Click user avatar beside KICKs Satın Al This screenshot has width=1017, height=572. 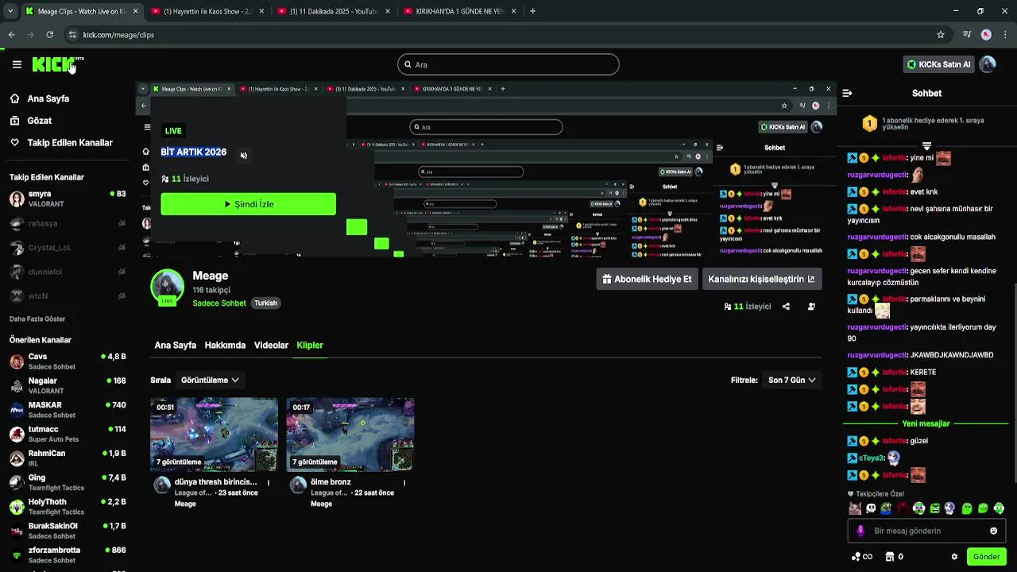[988, 64]
